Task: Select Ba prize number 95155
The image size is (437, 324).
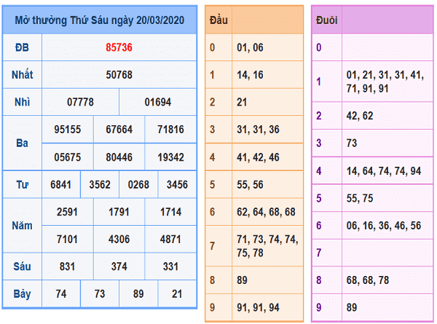Action: pos(68,130)
